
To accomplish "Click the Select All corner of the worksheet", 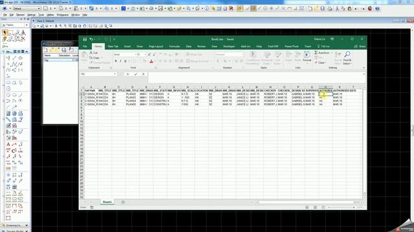I will [82, 87].
